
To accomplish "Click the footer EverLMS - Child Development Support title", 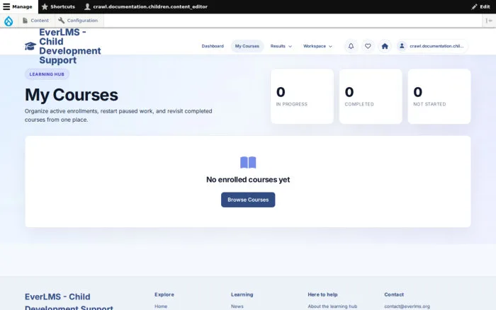I will click(x=69, y=302).
